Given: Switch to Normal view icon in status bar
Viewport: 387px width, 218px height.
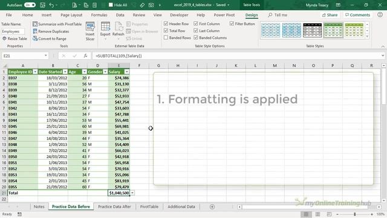Looking at the screenshot, I should tap(306, 214).
